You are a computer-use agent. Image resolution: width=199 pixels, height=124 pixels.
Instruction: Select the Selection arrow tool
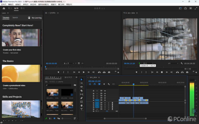pyautogui.click(x=82, y=80)
